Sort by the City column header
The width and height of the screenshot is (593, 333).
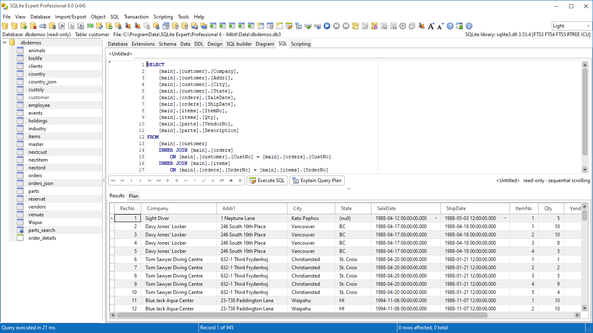(311, 208)
